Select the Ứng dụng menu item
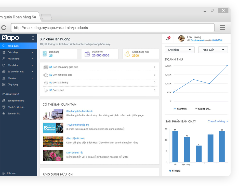 pyautogui.click(x=18, y=84)
